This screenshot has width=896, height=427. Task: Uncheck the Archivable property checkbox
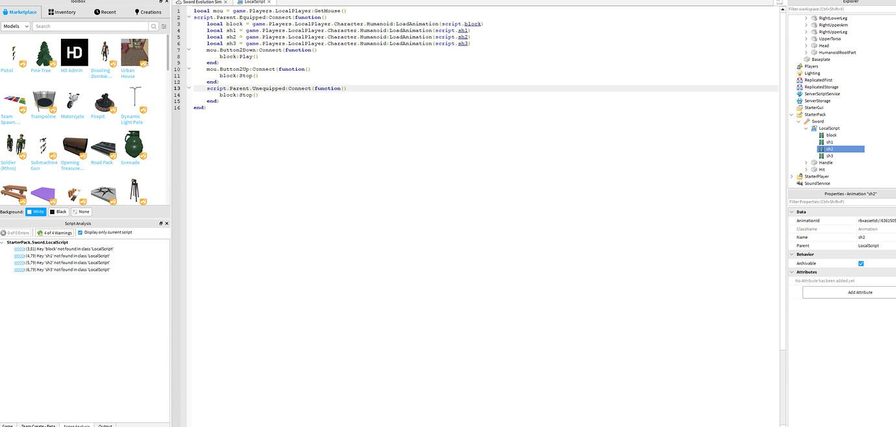point(861,263)
